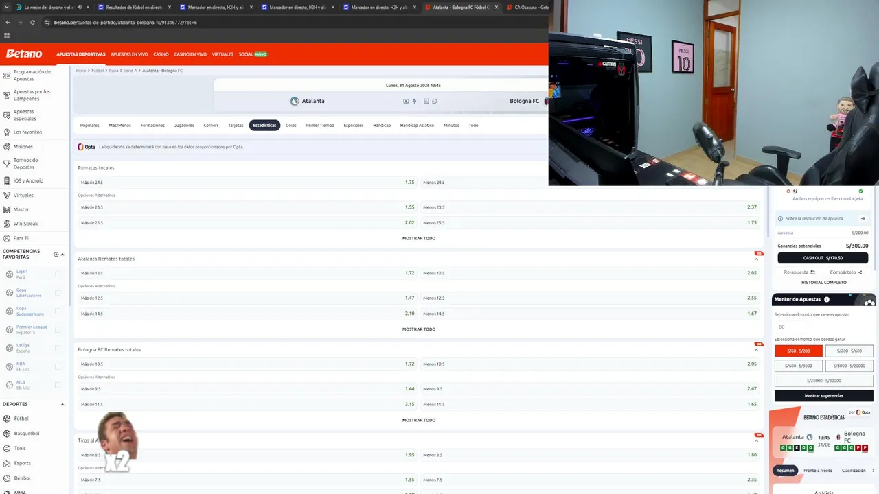Open the chat bubble icon in match header
The width and height of the screenshot is (879, 494).
point(435,101)
